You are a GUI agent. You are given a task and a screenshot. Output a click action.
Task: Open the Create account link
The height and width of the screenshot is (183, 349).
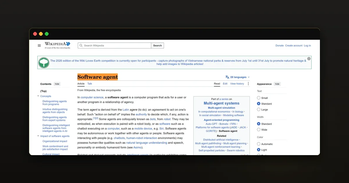click(x=294, y=46)
